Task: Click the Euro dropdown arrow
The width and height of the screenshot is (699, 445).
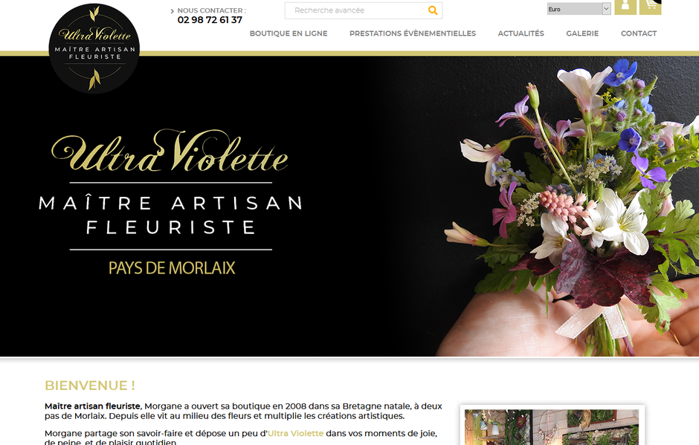Action: pos(606,9)
